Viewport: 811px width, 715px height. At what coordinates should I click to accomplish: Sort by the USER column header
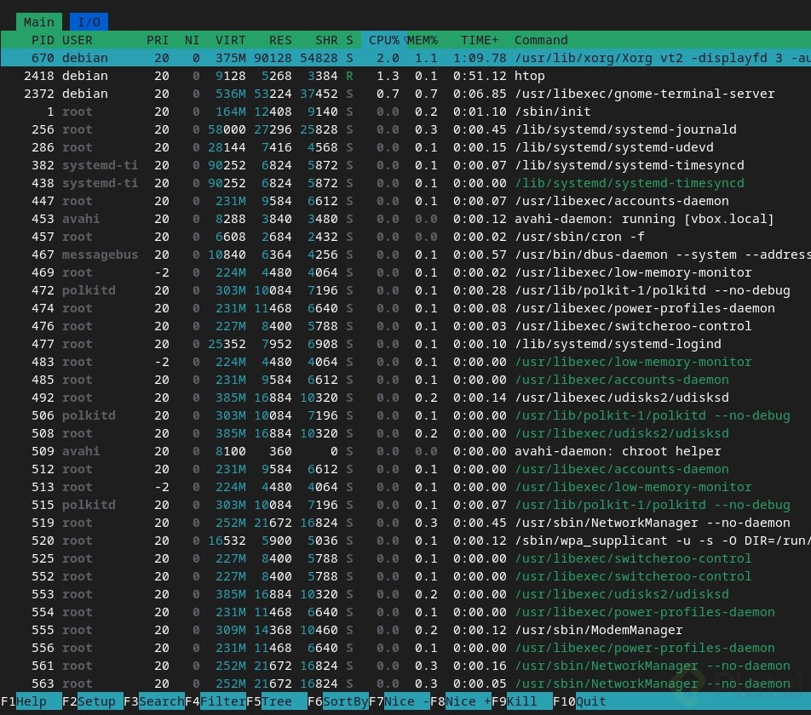[x=77, y=40]
